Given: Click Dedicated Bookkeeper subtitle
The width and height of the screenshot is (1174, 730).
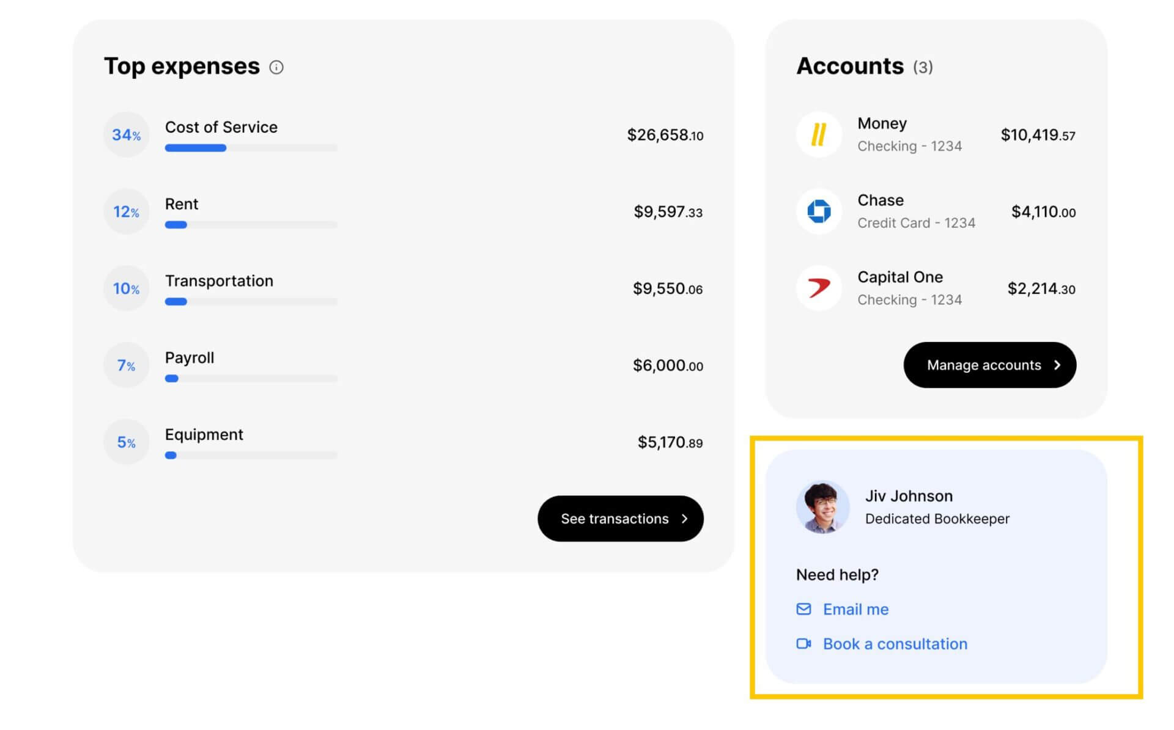Looking at the screenshot, I should 937,519.
